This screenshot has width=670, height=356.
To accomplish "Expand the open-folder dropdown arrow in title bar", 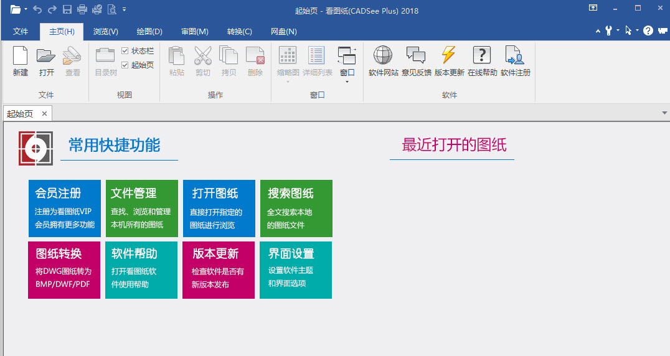I will click(x=26, y=9).
